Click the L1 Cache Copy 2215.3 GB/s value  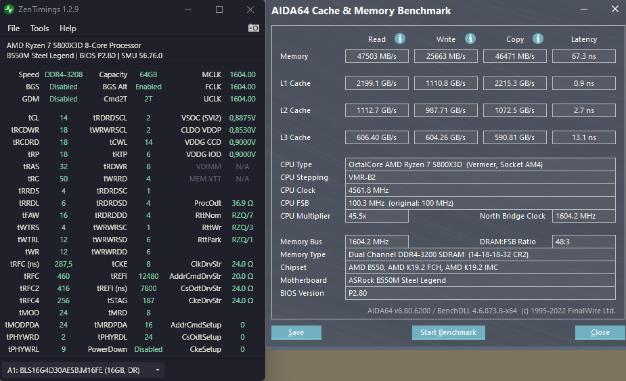pos(515,83)
